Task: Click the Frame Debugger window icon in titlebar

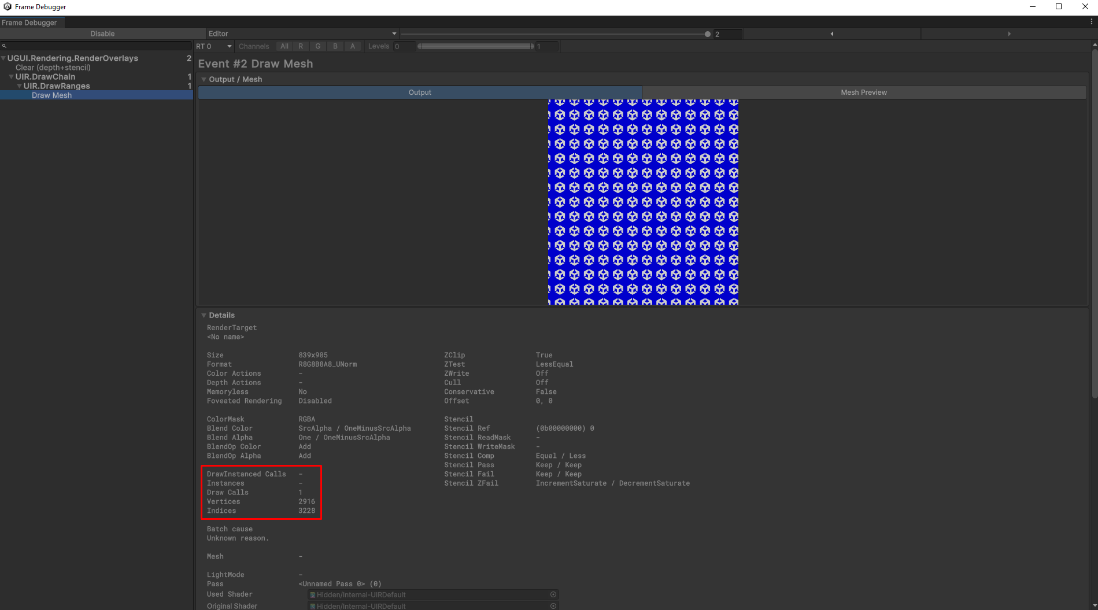Action: [x=6, y=6]
